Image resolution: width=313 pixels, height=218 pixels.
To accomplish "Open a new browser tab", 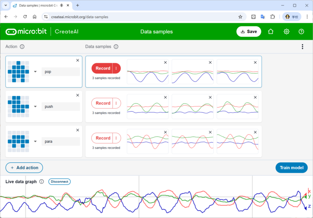I will pyautogui.click(x=77, y=5).
